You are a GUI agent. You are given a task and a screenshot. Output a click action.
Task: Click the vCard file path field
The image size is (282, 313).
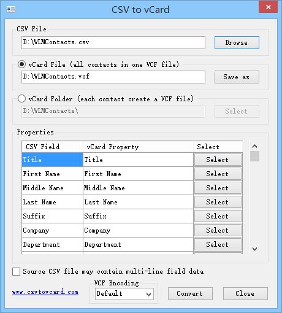click(113, 77)
